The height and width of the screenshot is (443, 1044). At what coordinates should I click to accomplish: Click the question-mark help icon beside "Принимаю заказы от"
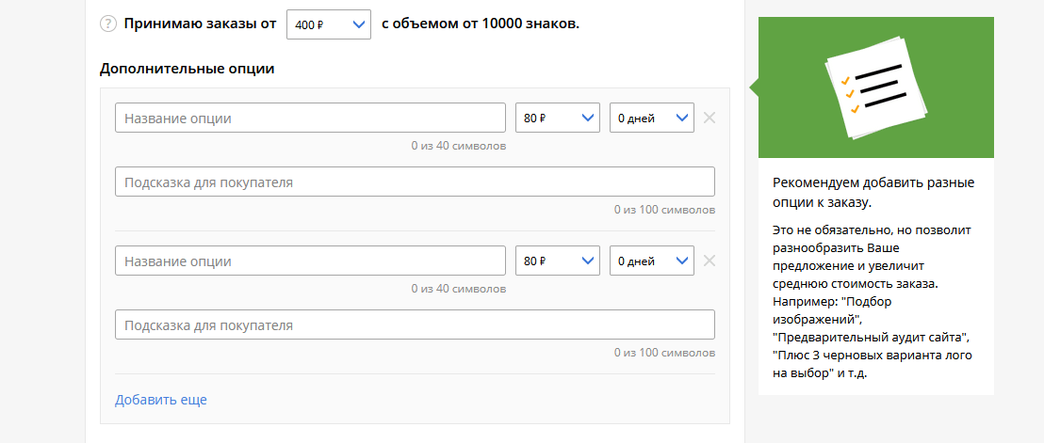(107, 24)
